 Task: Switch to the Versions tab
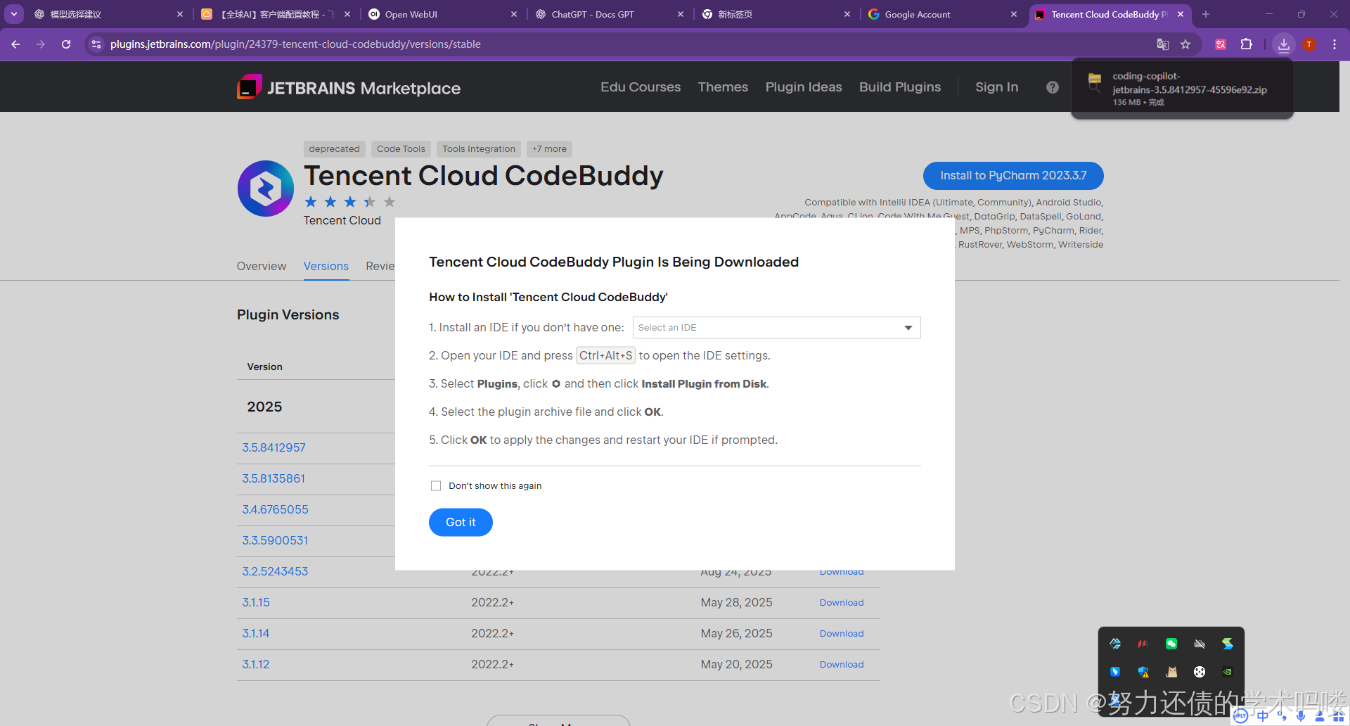[326, 266]
